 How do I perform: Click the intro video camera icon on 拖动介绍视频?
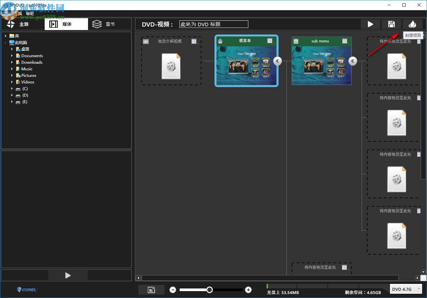point(146,41)
